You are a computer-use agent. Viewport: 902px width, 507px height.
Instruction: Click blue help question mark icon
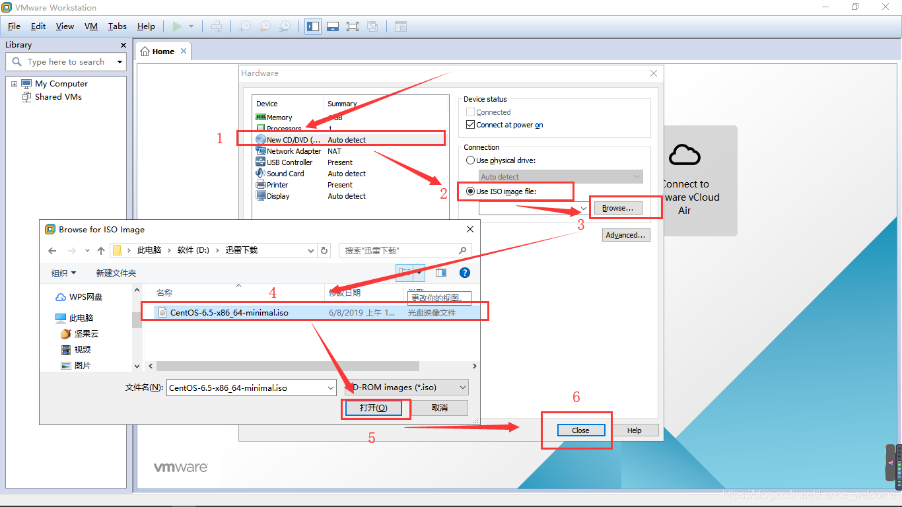tap(465, 273)
